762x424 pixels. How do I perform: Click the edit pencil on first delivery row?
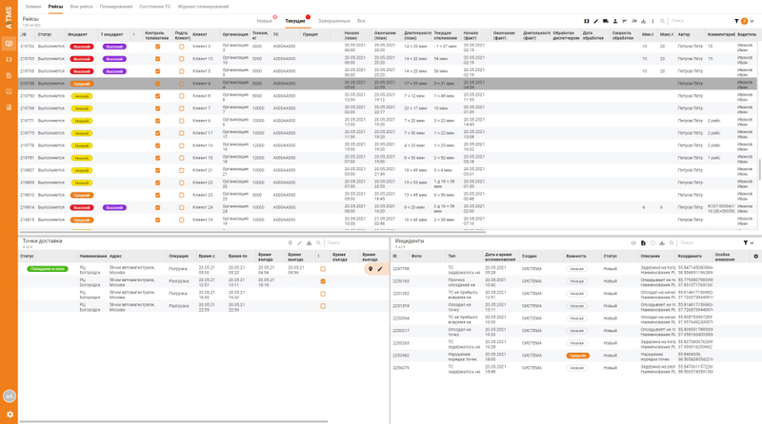tap(380, 269)
